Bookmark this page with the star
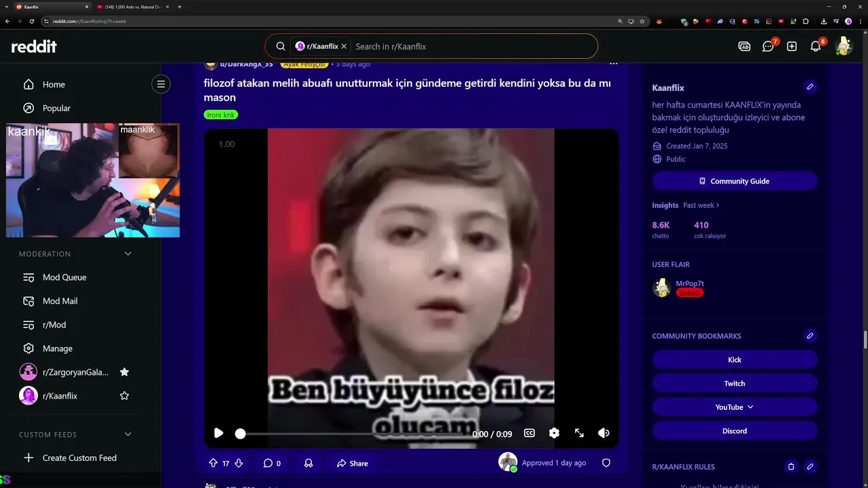This screenshot has width=868, height=488. pyautogui.click(x=642, y=21)
